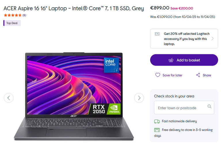The image size is (221, 146).
Task: Click the share network icon
Action: click(x=198, y=75)
